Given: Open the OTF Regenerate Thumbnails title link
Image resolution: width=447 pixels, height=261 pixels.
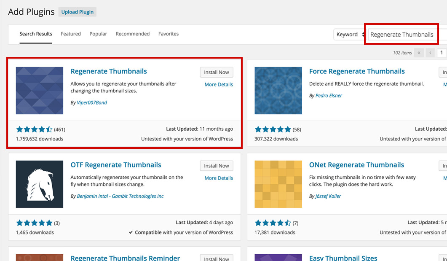Looking at the screenshot, I should tap(116, 165).
